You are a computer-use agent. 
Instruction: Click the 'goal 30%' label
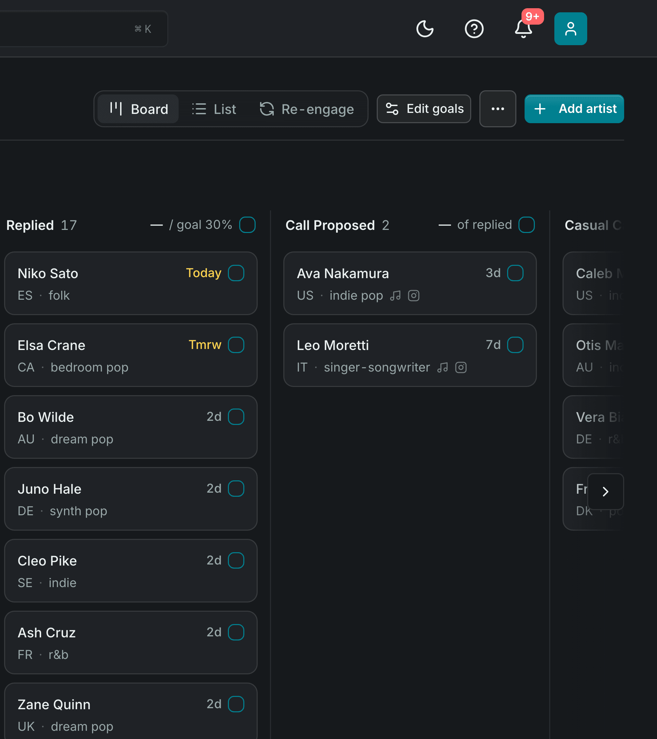204,225
